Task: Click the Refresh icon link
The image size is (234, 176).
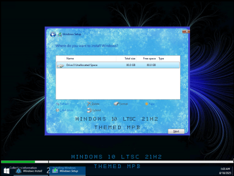Action: pyautogui.click(x=58, y=104)
